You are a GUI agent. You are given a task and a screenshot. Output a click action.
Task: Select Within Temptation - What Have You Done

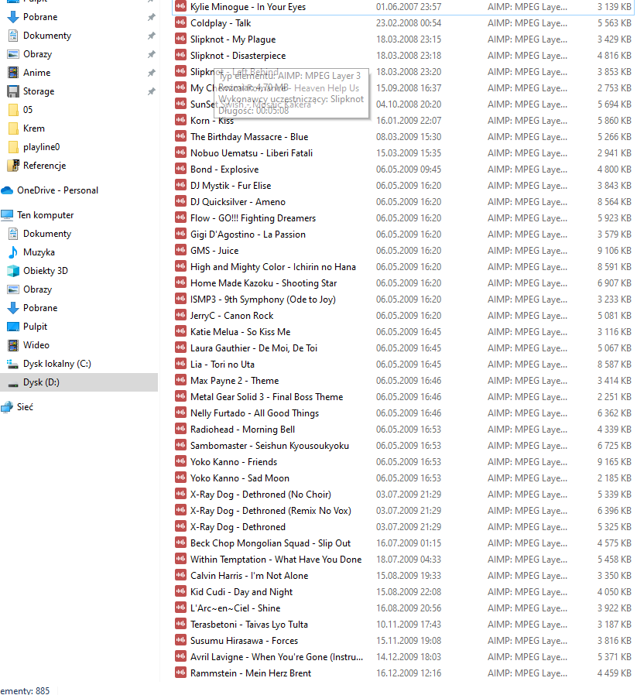(276, 560)
